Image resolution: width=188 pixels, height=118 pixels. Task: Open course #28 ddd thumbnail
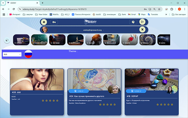(37, 79)
